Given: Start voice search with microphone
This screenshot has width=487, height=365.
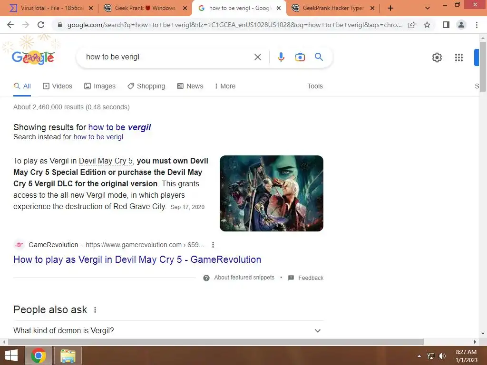Looking at the screenshot, I should click(x=281, y=57).
